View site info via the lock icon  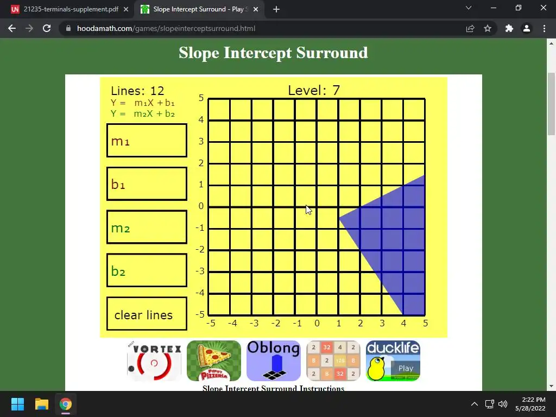[x=68, y=28]
